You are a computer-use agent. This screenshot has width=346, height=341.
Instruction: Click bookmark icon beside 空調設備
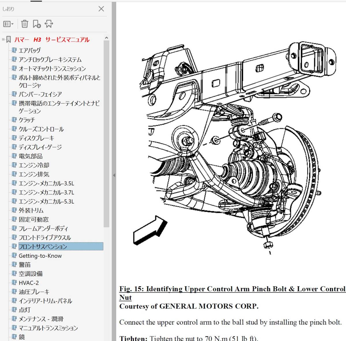[14, 274]
